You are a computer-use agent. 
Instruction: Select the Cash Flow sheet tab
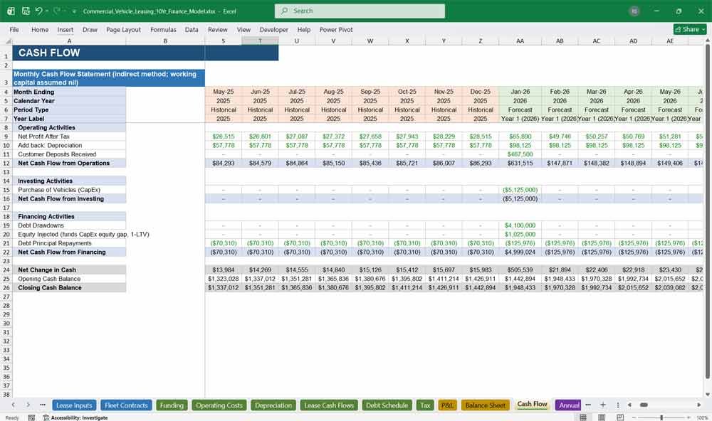pyautogui.click(x=532, y=404)
